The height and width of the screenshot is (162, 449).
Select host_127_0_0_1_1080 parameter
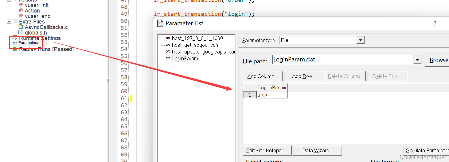(x=197, y=38)
